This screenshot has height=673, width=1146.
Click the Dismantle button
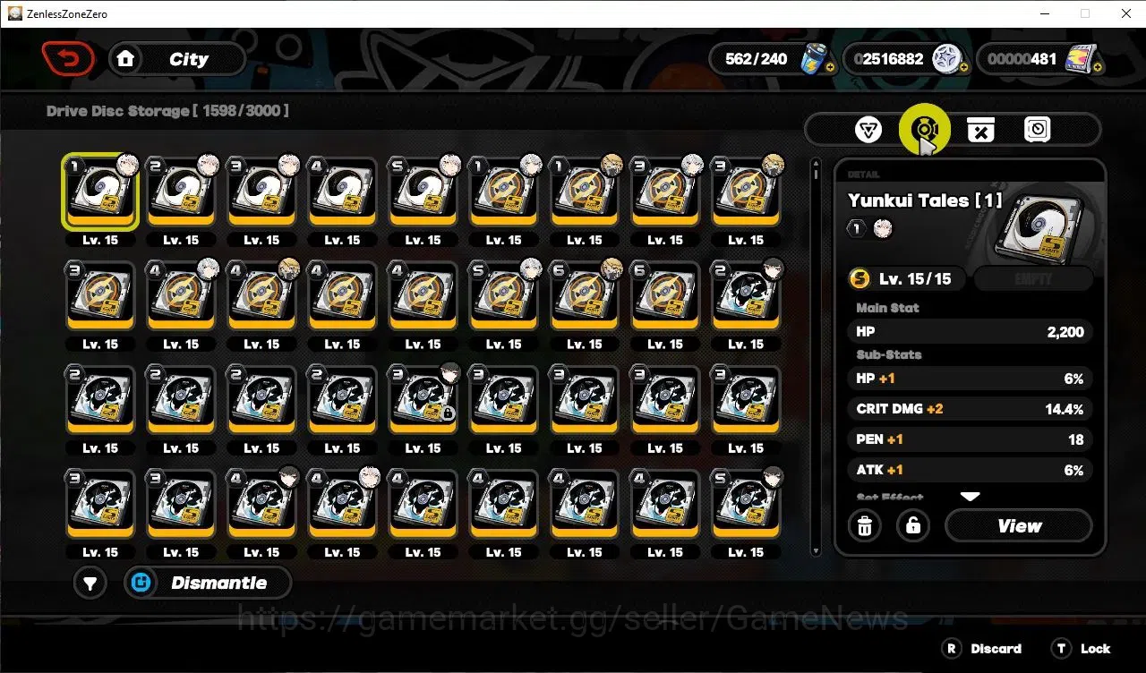[208, 583]
